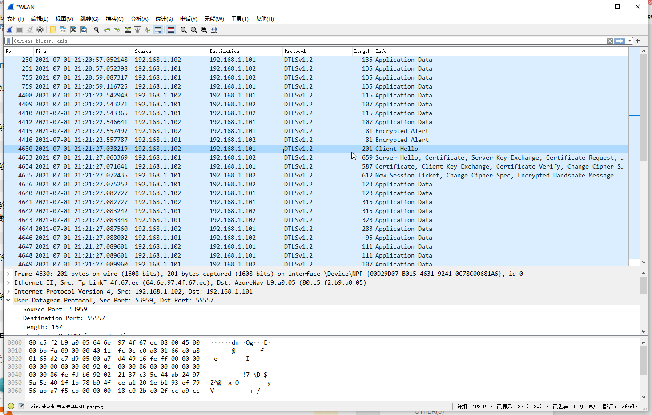Select packet 230 first row
The height and width of the screenshot is (415, 652).
[x=316, y=60]
